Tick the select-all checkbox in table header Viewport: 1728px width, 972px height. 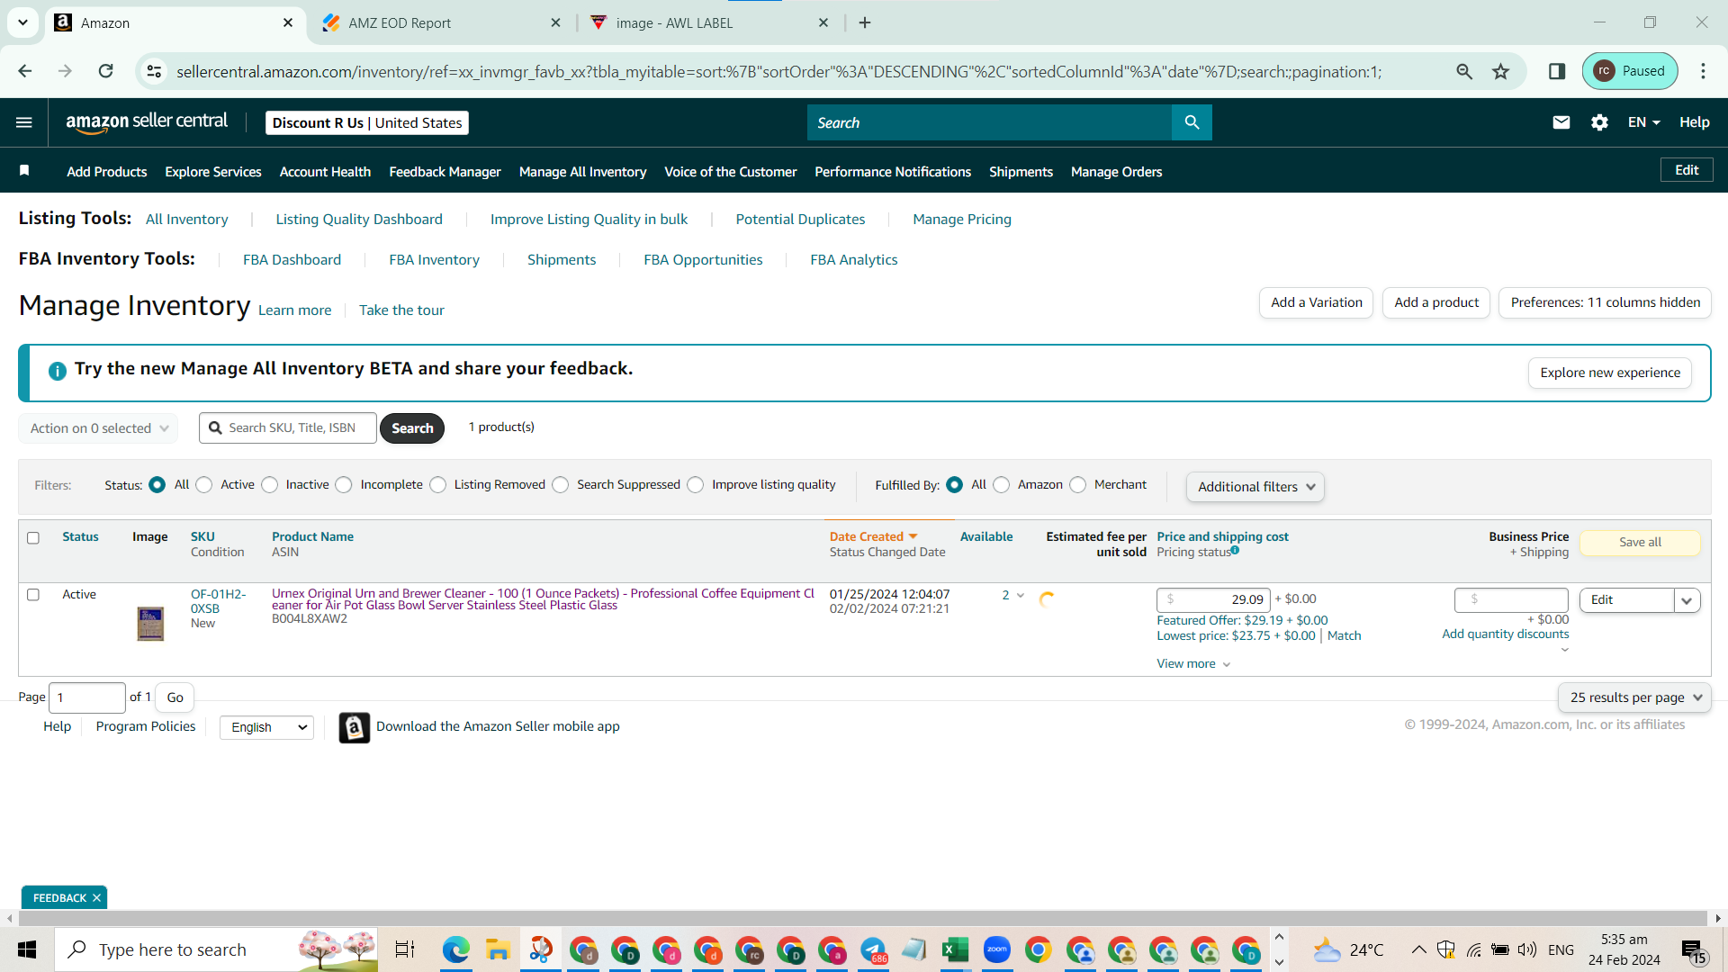[x=33, y=538]
